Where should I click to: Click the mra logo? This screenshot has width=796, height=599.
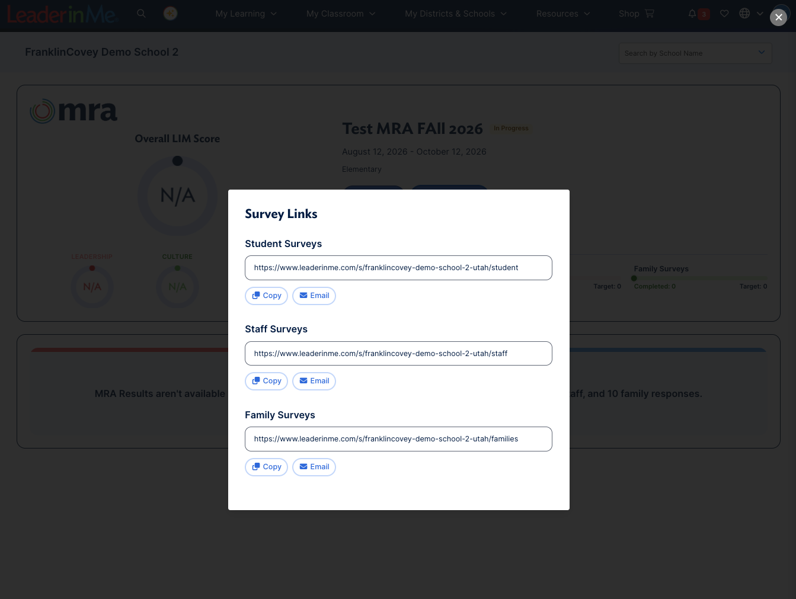(x=73, y=111)
